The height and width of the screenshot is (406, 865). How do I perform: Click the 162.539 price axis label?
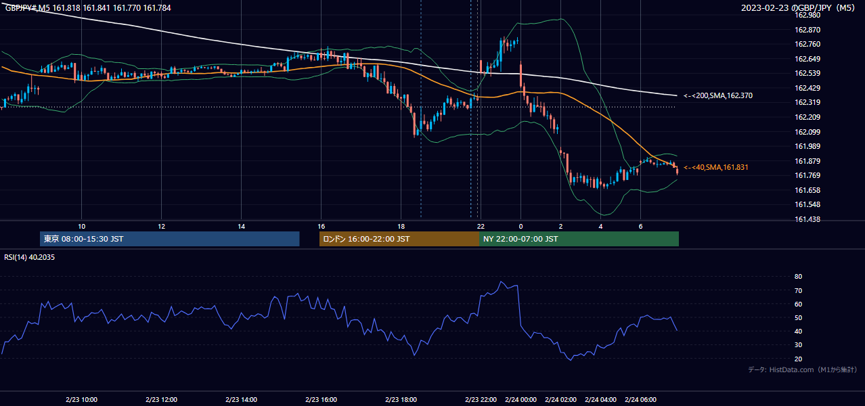(807, 73)
